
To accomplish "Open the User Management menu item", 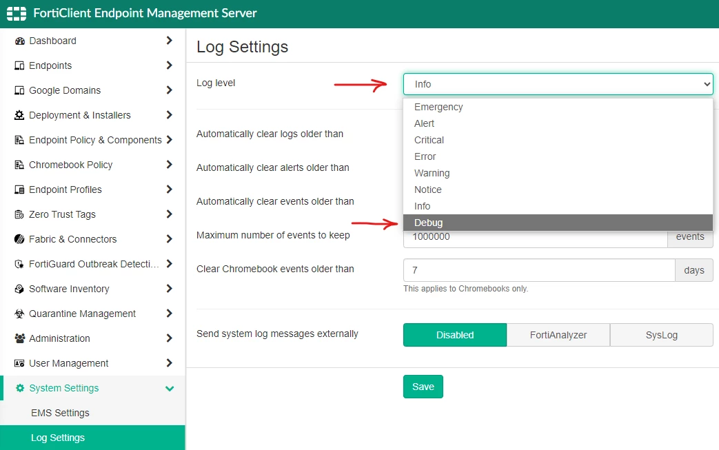I will click(x=92, y=363).
